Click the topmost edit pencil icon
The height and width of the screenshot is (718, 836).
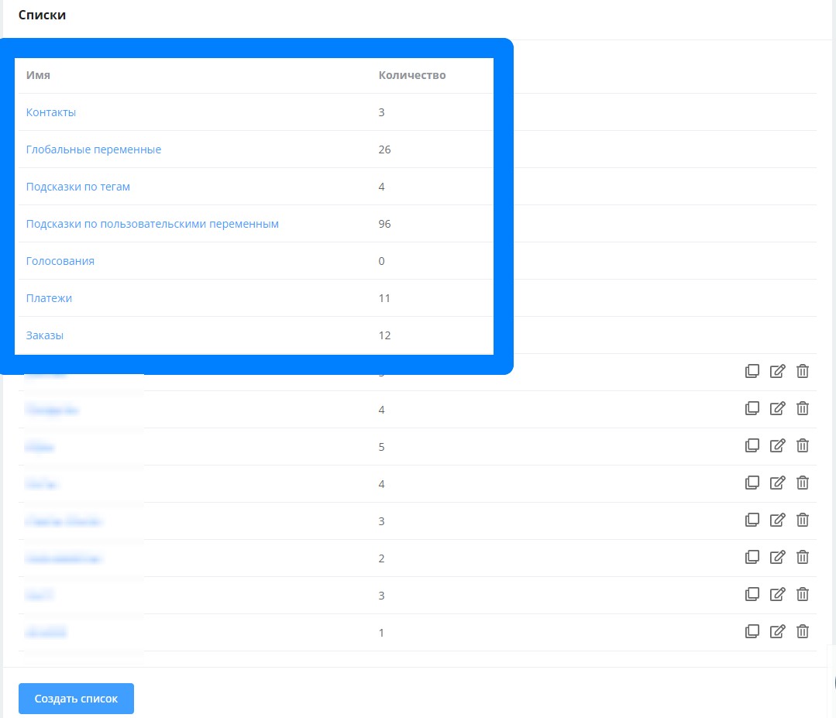(x=777, y=371)
